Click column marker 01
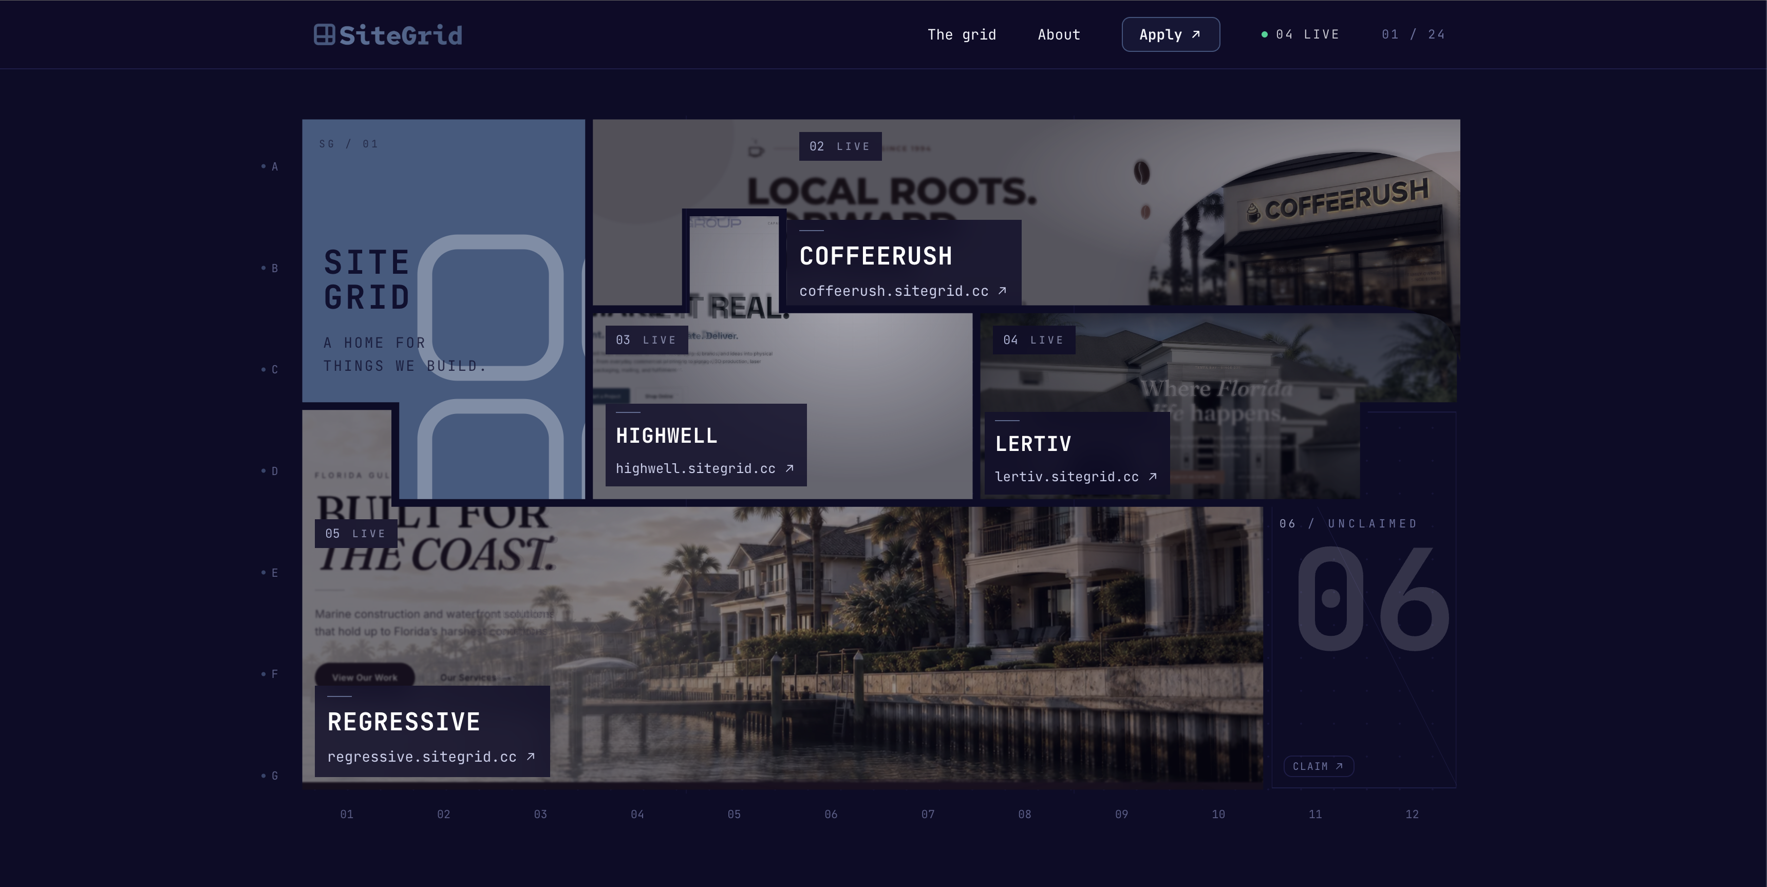 coord(347,814)
